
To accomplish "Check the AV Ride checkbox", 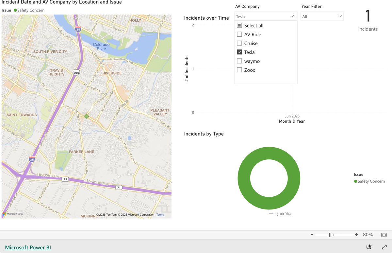I will (239, 34).
